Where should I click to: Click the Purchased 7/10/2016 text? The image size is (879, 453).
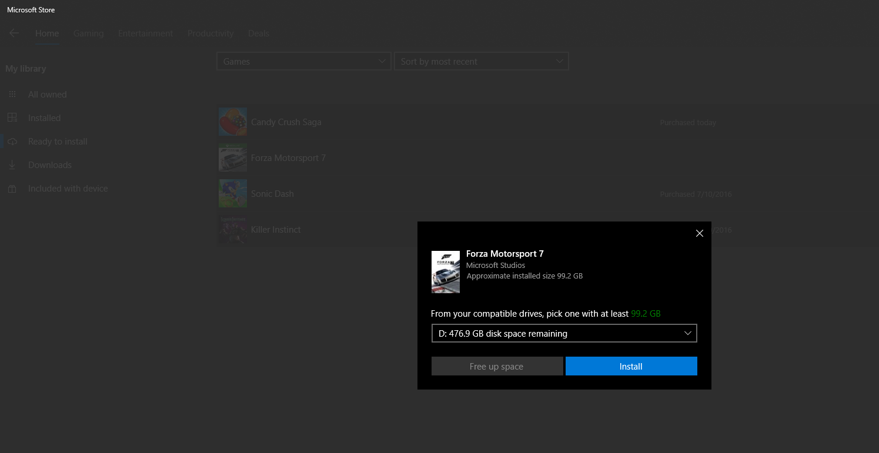tap(696, 194)
